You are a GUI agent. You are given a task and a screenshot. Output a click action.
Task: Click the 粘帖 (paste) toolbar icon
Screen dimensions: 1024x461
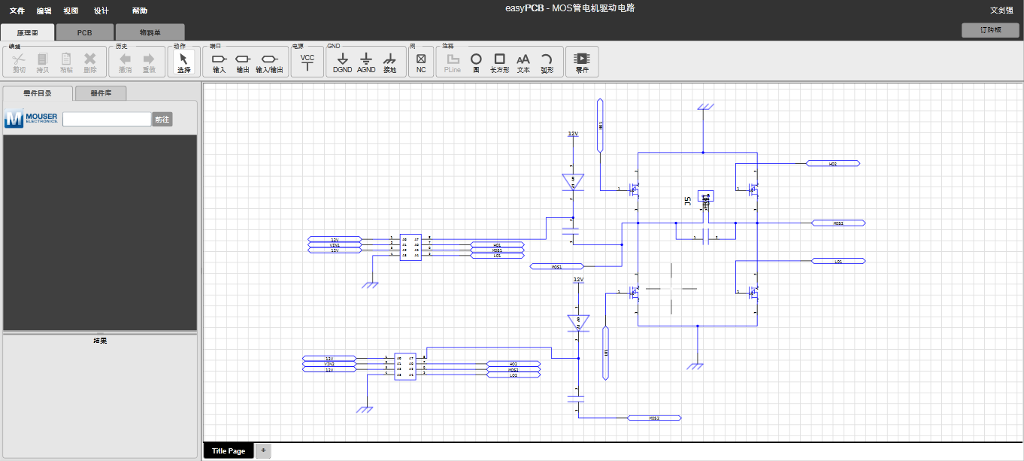pyautogui.click(x=66, y=62)
